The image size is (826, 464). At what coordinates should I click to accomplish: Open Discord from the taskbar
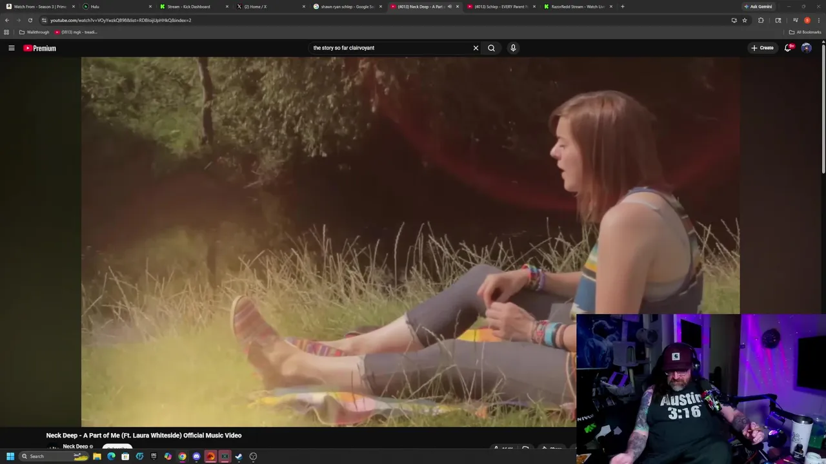[x=196, y=456]
